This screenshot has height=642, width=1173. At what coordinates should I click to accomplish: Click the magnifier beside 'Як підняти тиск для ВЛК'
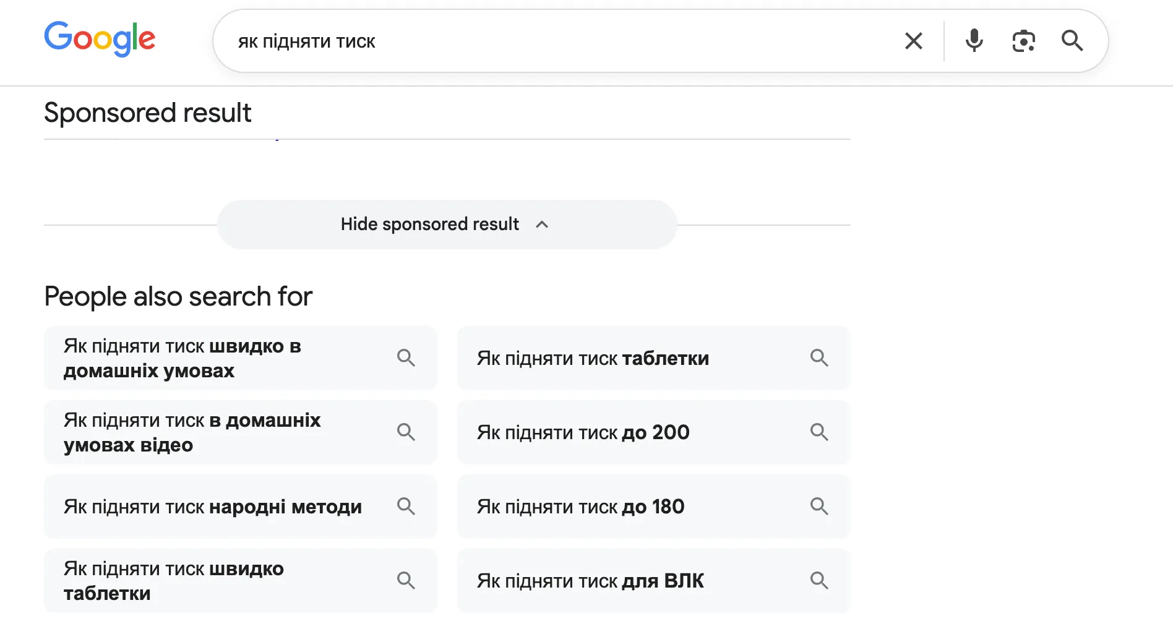coord(819,580)
